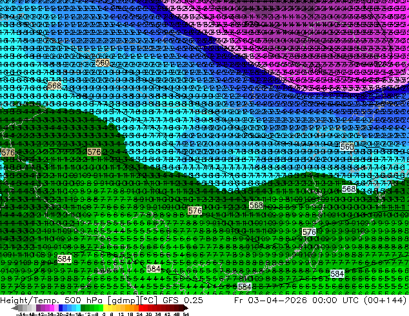Click the 'GFS 0.25' model label
Image resolution: width=409 pixels, height=316 pixels.
coord(183,300)
